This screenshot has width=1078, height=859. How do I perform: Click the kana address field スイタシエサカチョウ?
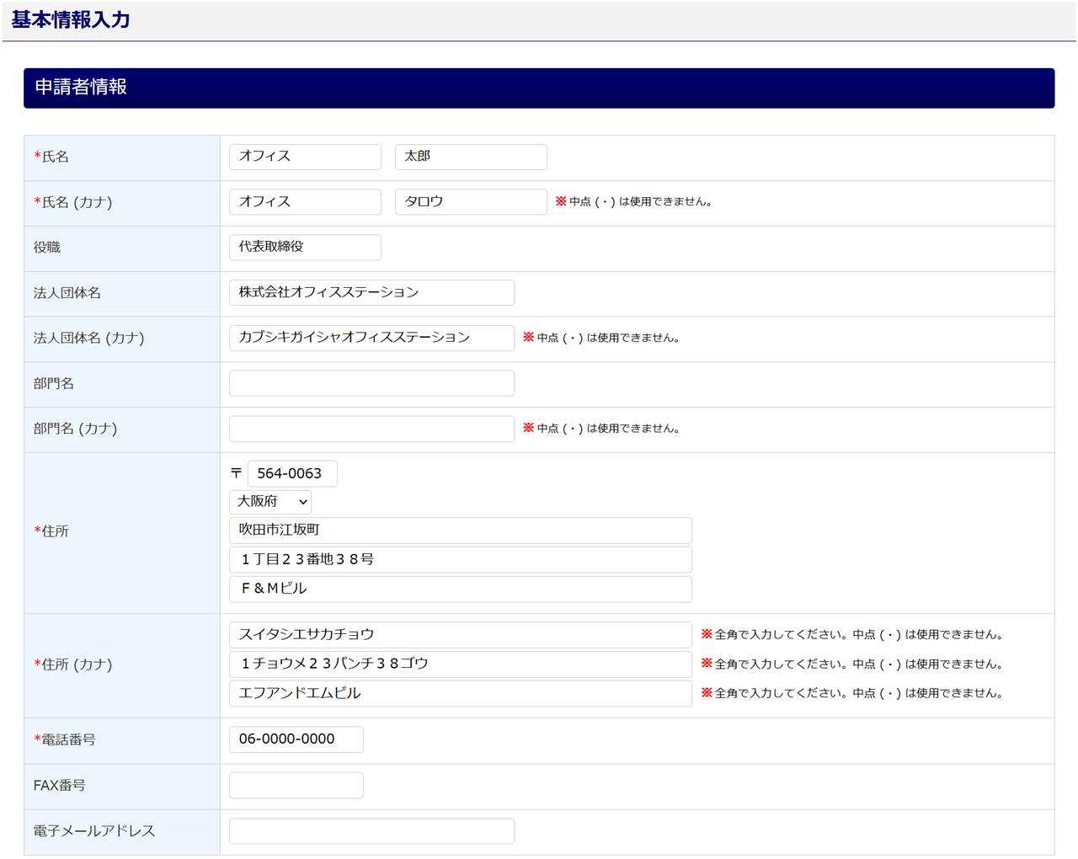(460, 635)
